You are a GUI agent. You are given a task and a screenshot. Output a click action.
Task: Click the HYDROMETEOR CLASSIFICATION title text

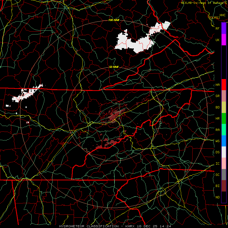pyautogui.click(x=89, y=226)
